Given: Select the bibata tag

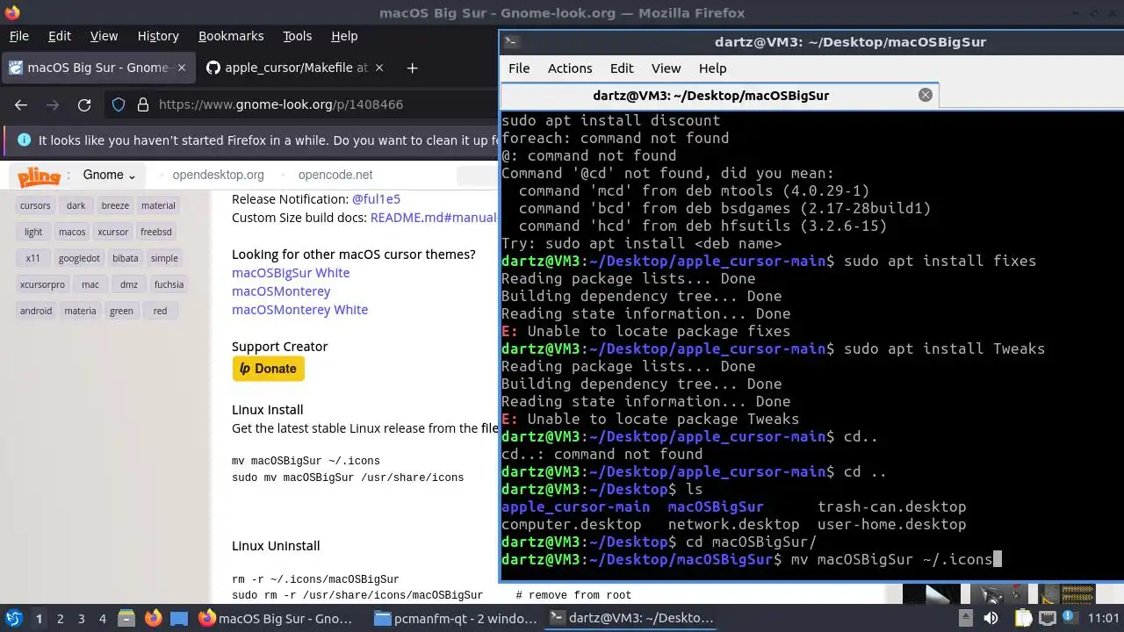Looking at the screenshot, I should tap(126, 258).
